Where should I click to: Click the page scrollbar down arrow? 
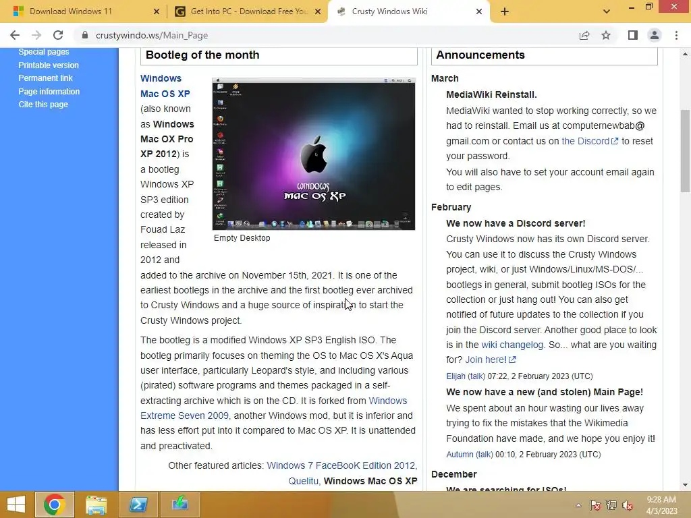point(685,485)
